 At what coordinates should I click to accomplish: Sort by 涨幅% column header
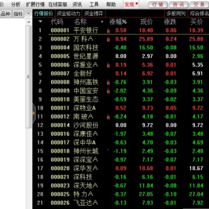[x=118, y=22]
